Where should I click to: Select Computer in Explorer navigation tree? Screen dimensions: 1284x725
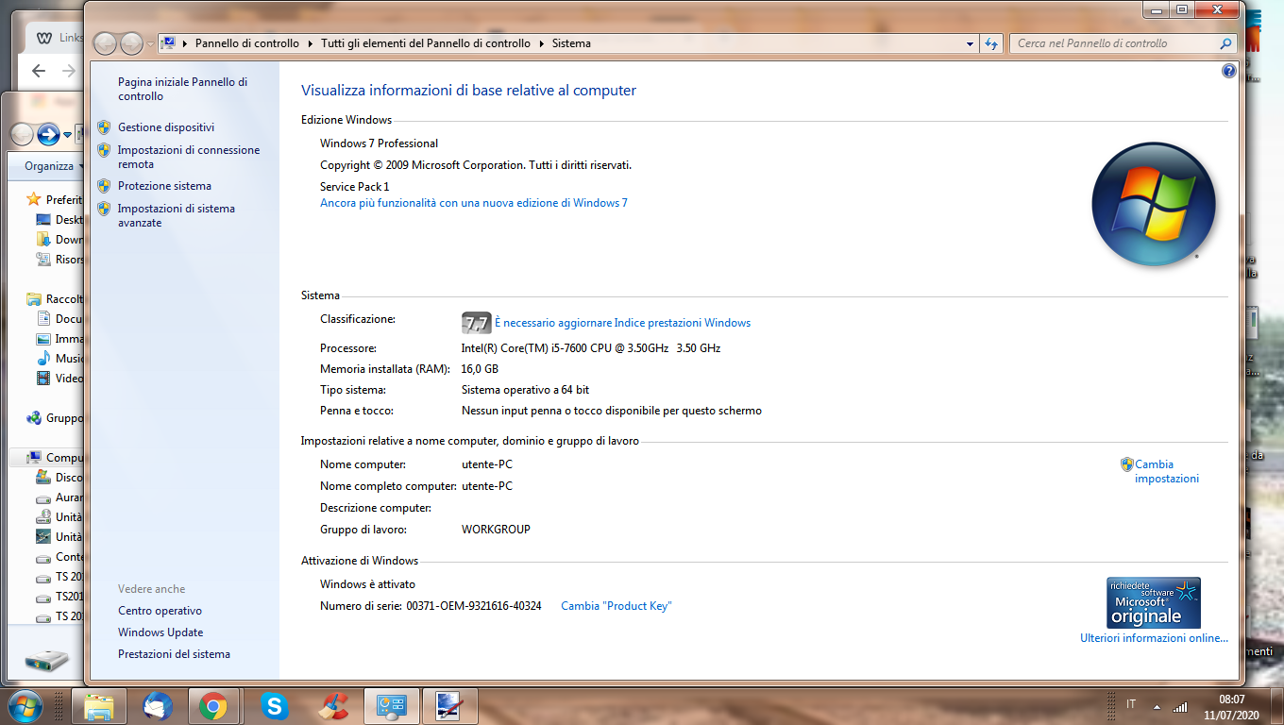(57, 458)
